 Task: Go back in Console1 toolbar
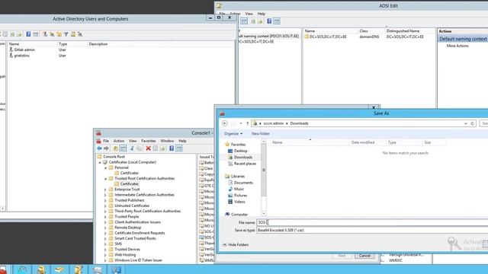(x=99, y=148)
